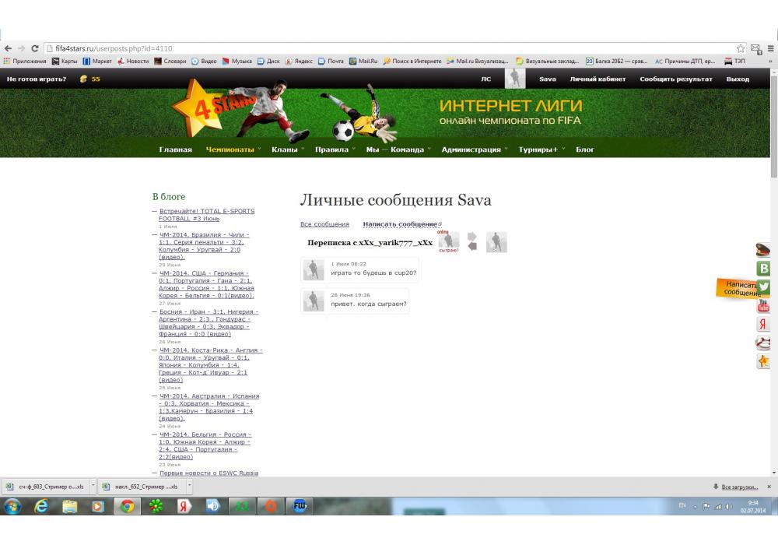Image resolution: width=778 pixels, height=545 pixels.
Task: Open the VK social icon on right
Action: [x=763, y=269]
